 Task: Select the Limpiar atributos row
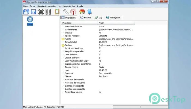(x=98, y=58)
